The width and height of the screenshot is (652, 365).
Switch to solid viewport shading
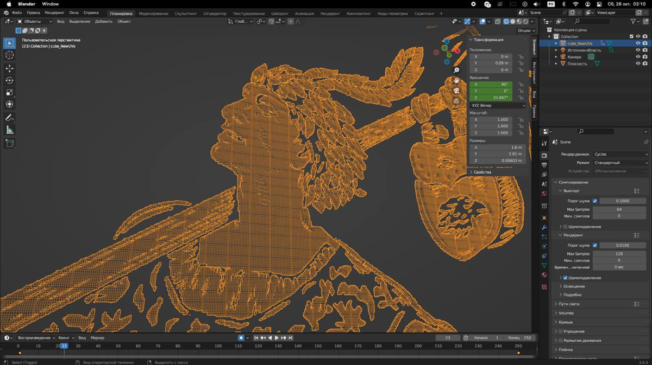tap(512, 22)
